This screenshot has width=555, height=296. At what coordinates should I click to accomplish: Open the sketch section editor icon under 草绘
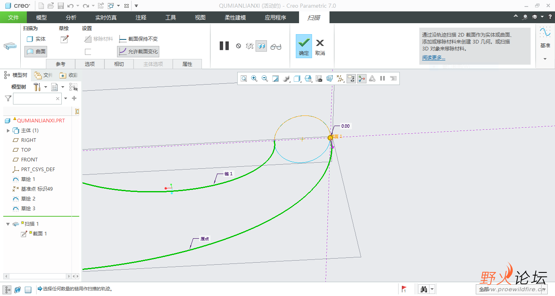point(64,39)
